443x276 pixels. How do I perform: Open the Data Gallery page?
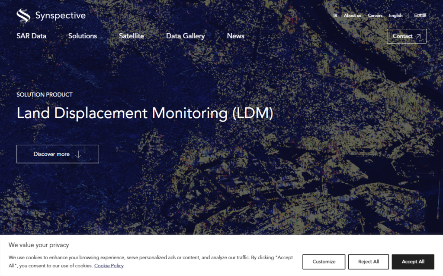tap(185, 36)
